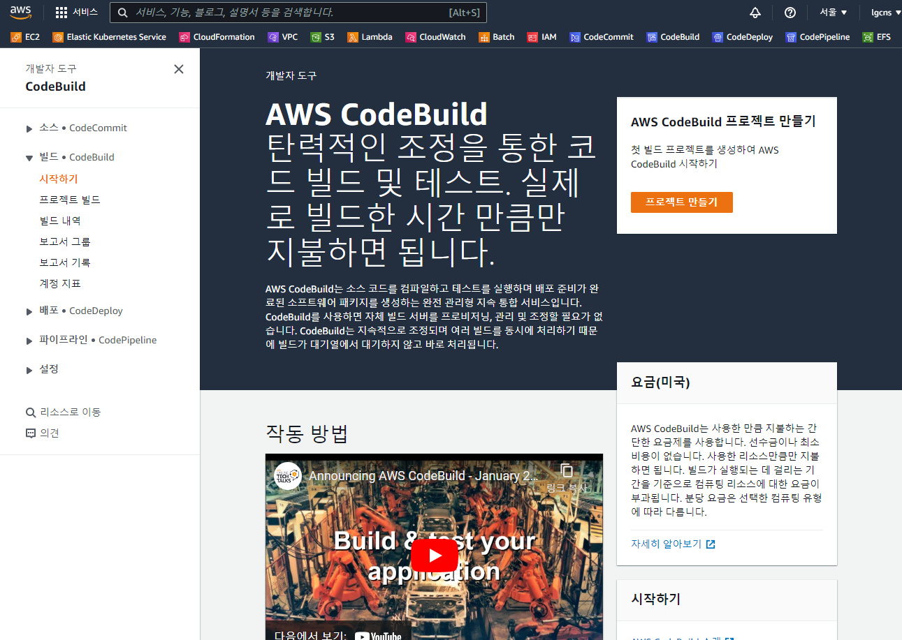Click the EC2 favorite shortcut icon

[16, 37]
